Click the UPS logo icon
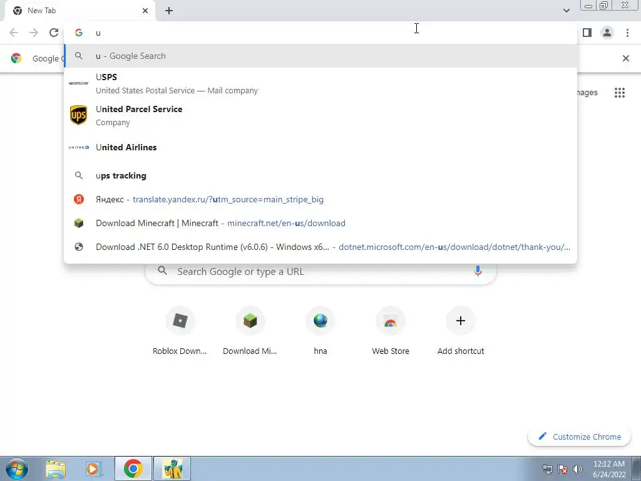This screenshot has height=481, width=641. pyautogui.click(x=78, y=115)
